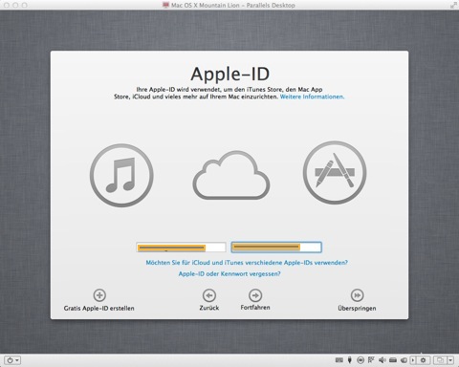
Task: Click the USB plug icon in status bar
Action: click(350, 360)
